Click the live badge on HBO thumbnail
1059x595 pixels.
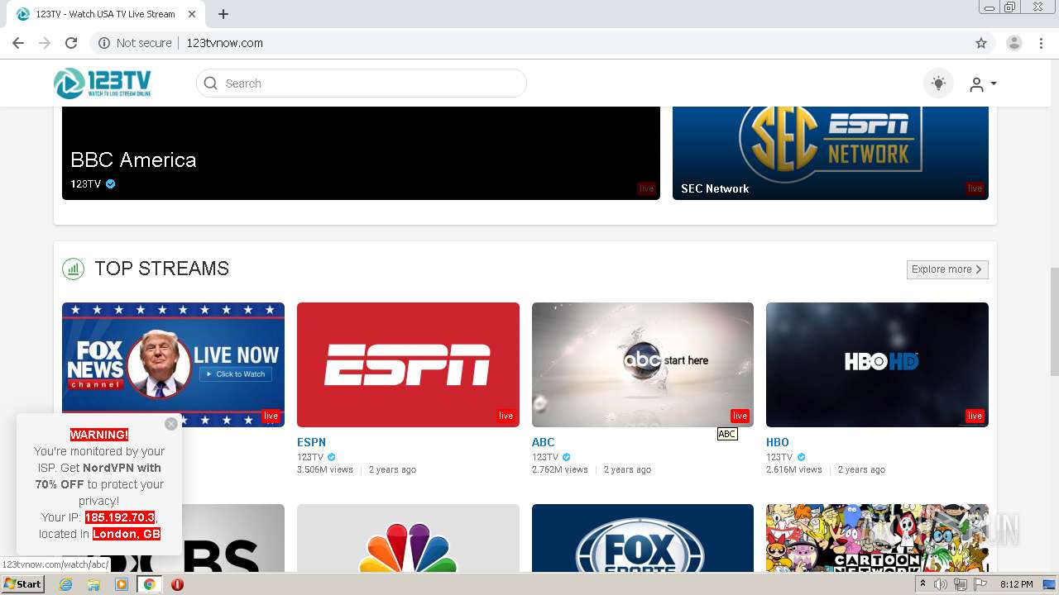(975, 416)
